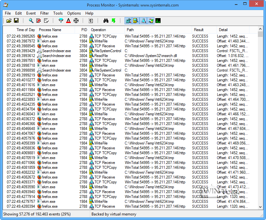Select time 07:22:49,4093590 ekm.exe row
This screenshot has height=220, width=266.
[130, 187]
